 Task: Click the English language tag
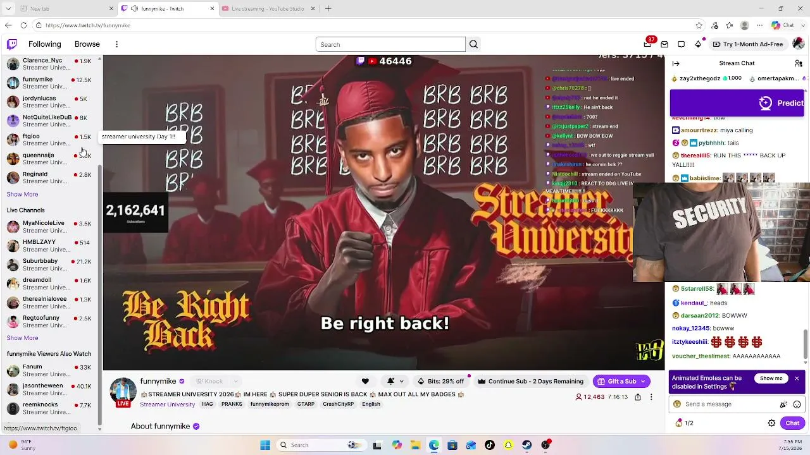point(371,404)
